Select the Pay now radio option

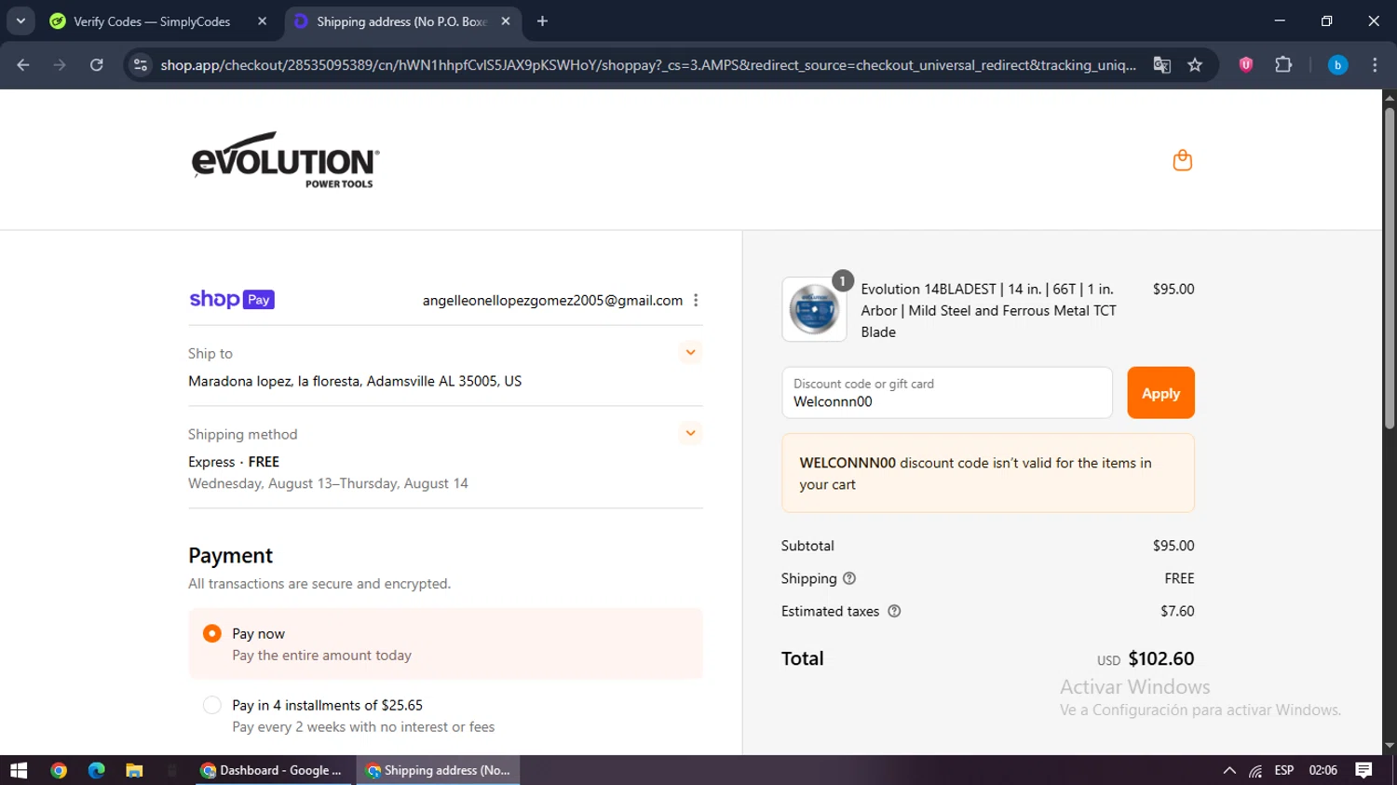pos(212,633)
